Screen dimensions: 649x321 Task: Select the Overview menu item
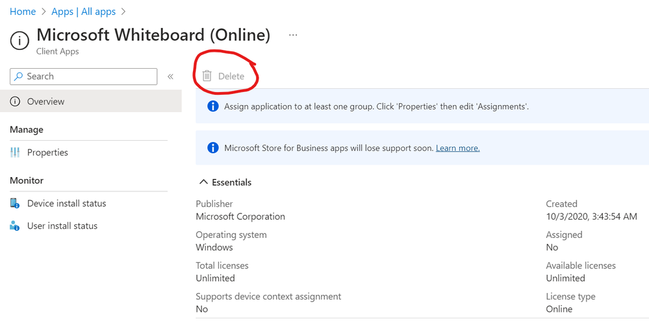pos(91,101)
